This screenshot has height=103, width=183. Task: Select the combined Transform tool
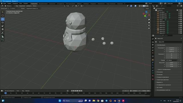click(3, 29)
